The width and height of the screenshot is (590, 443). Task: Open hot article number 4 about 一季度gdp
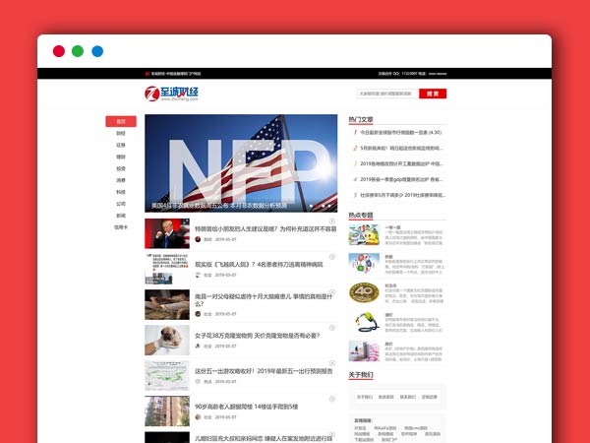[401, 179]
